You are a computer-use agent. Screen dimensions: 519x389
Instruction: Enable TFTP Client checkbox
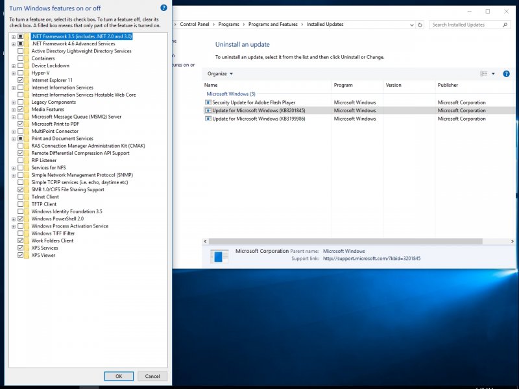[21, 204]
